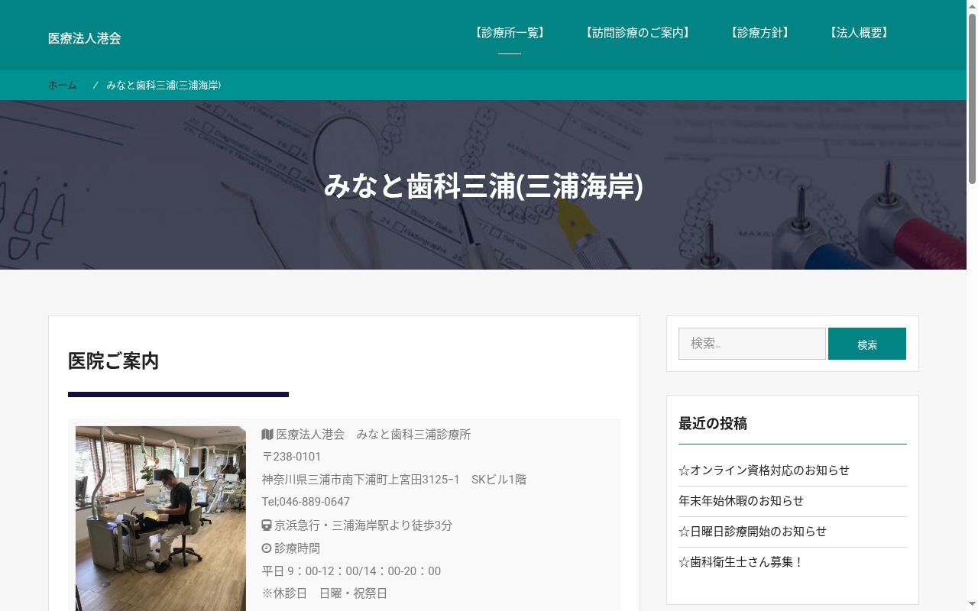
Task: Click the clock icon beside 診療時間
Action: coord(267,548)
